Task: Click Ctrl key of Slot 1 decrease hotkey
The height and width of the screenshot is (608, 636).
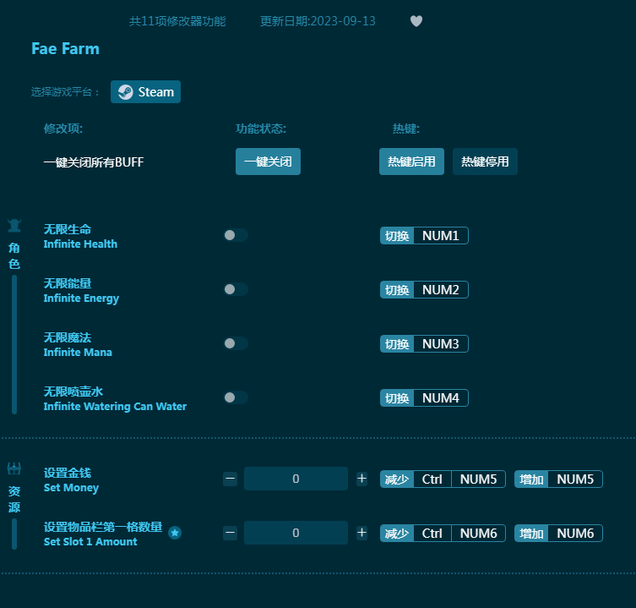Action: click(432, 534)
